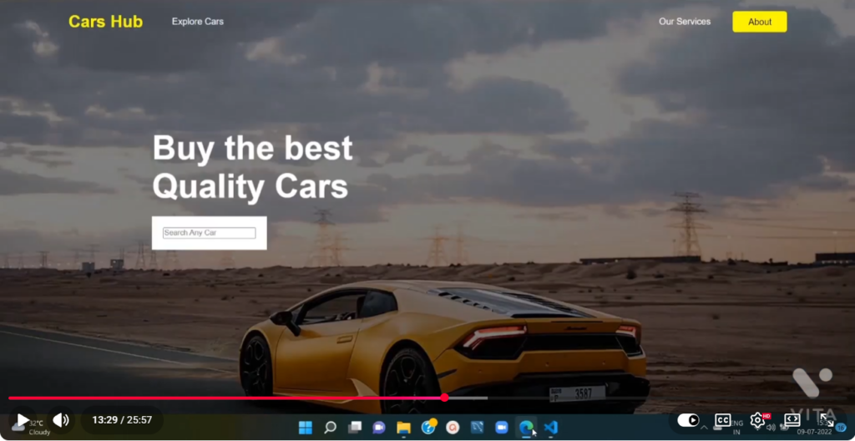Launch Visual Studio Code from taskbar
Viewport: 855px width, 441px height.
(x=550, y=428)
